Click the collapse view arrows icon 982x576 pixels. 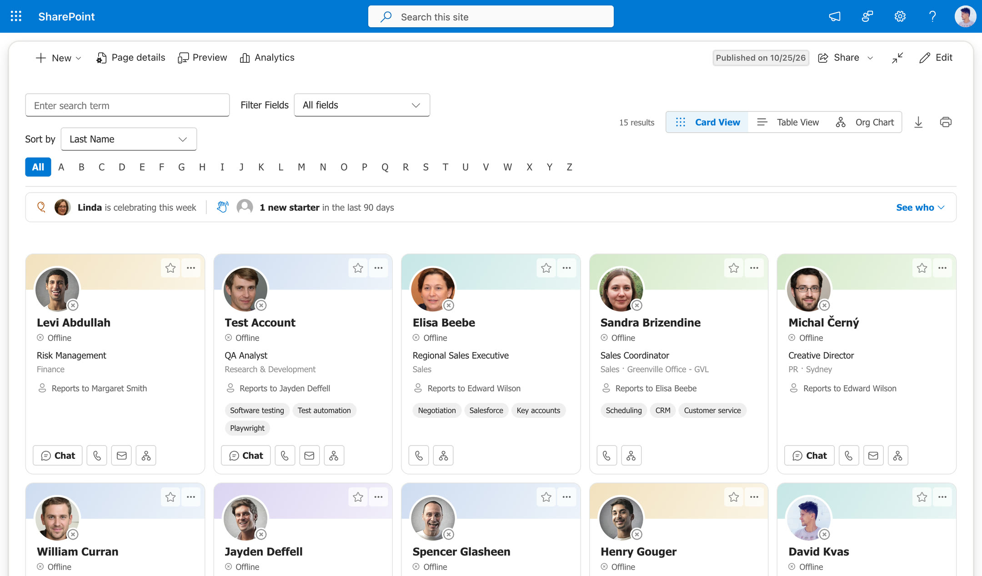tap(897, 58)
